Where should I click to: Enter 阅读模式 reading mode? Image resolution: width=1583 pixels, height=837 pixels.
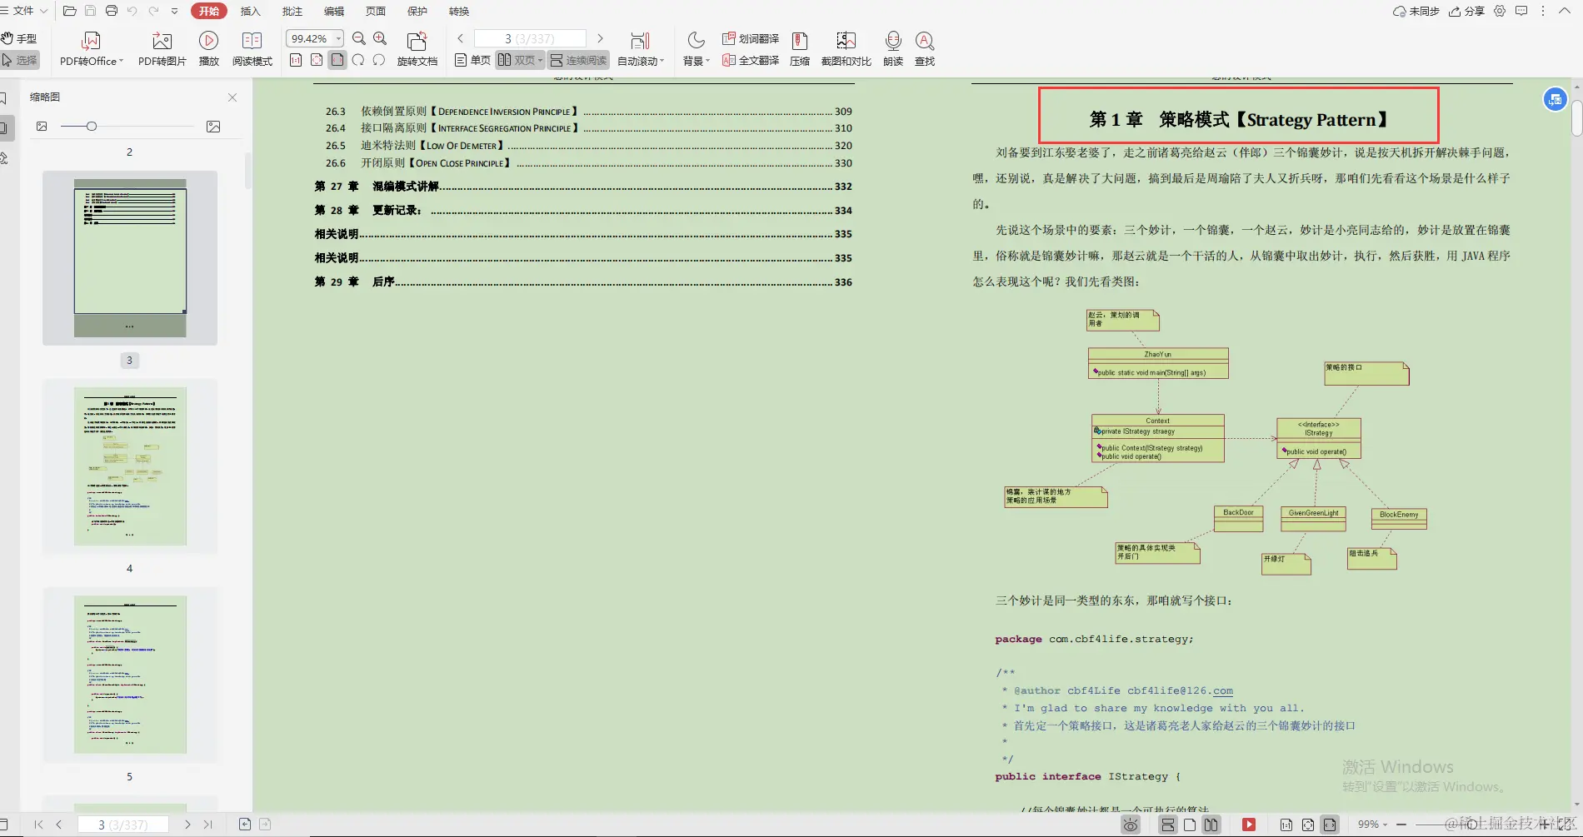(x=252, y=48)
